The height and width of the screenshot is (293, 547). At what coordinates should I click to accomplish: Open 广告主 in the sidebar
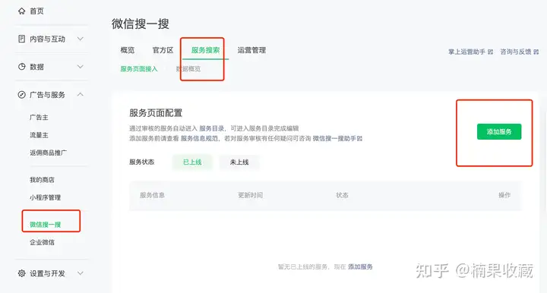pyautogui.click(x=39, y=118)
